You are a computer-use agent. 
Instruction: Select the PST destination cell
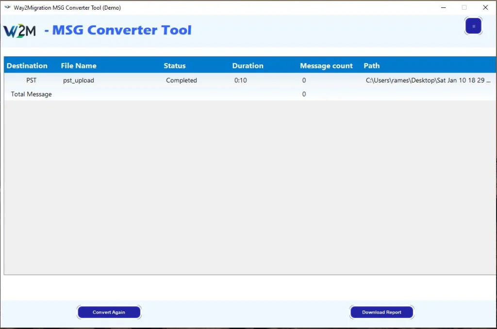point(31,80)
